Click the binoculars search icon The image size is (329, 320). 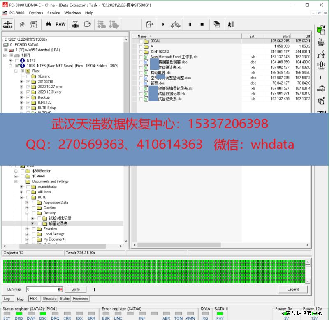pos(48,25)
